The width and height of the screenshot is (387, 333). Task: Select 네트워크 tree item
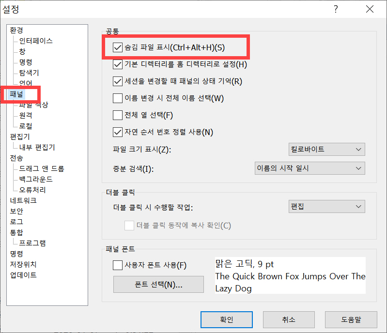[23, 200]
